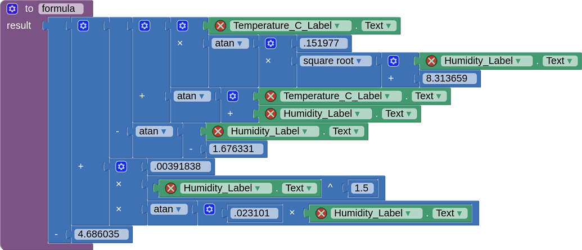Open atan dropdown beside the .023101 block

(x=169, y=209)
